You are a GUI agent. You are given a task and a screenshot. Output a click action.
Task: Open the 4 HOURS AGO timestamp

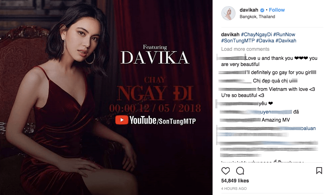pyautogui.click(x=234, y=189)
